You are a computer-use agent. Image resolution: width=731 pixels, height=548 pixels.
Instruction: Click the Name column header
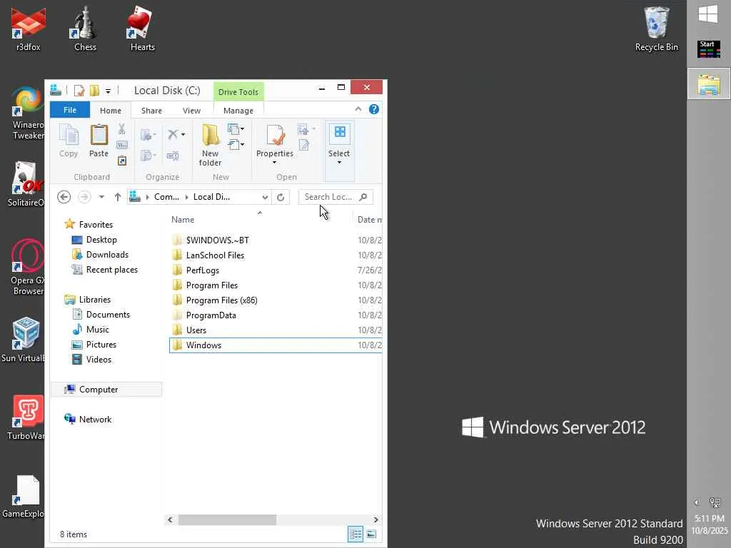183,220
